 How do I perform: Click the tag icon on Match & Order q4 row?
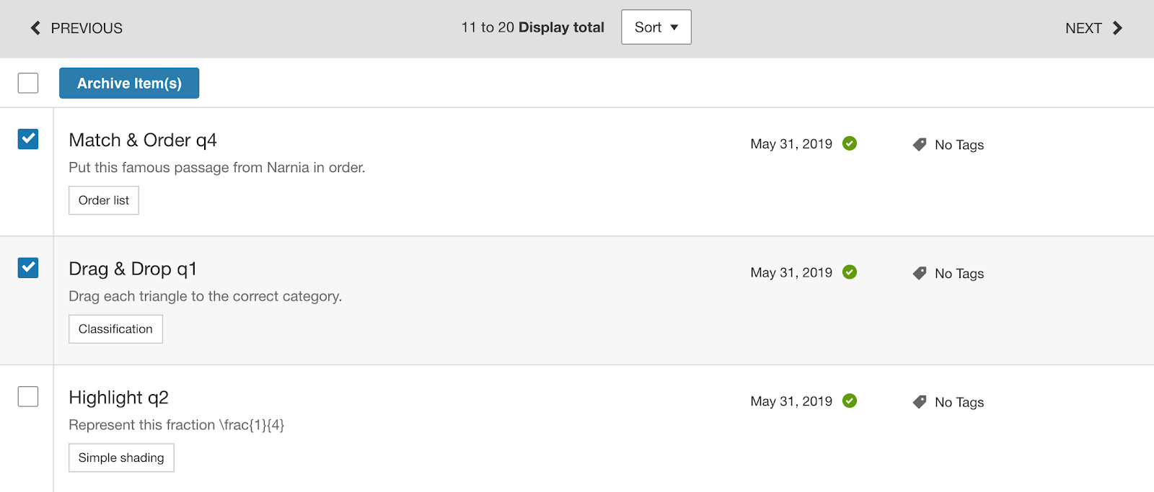coord(920,145)
